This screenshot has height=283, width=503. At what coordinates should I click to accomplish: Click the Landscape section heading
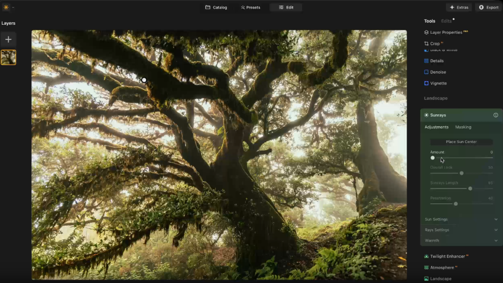click(x=436, y=98)
